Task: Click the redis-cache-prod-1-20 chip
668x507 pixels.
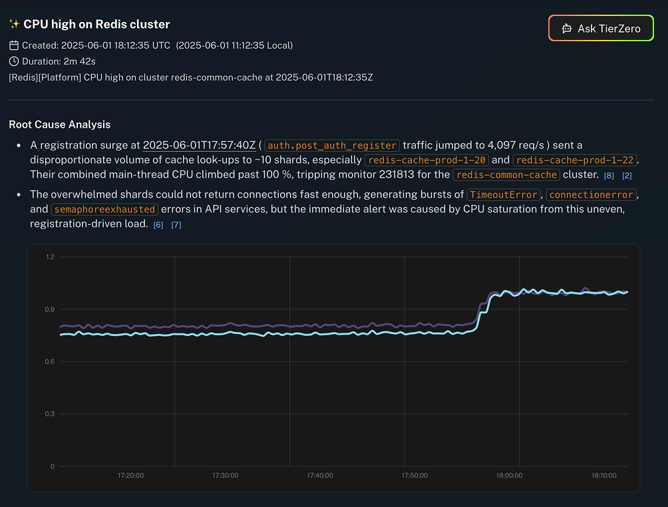Action: [x=426, y=160]
